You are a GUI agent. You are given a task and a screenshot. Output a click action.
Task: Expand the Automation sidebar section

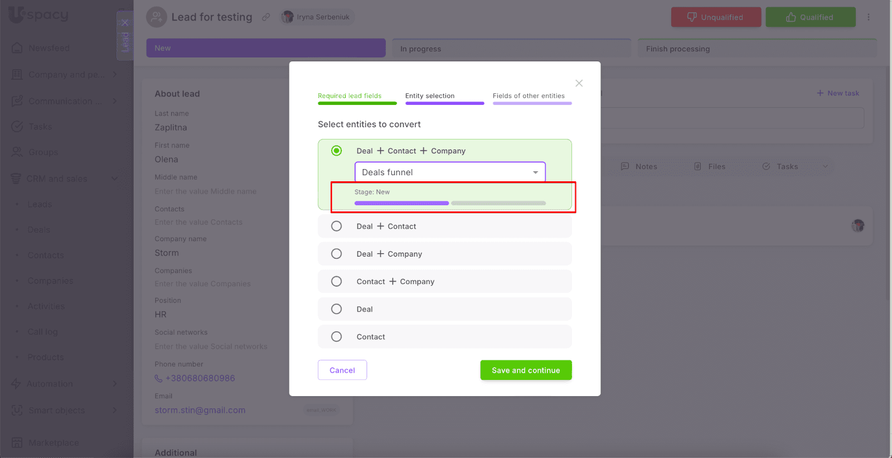(x=115, y=384)
